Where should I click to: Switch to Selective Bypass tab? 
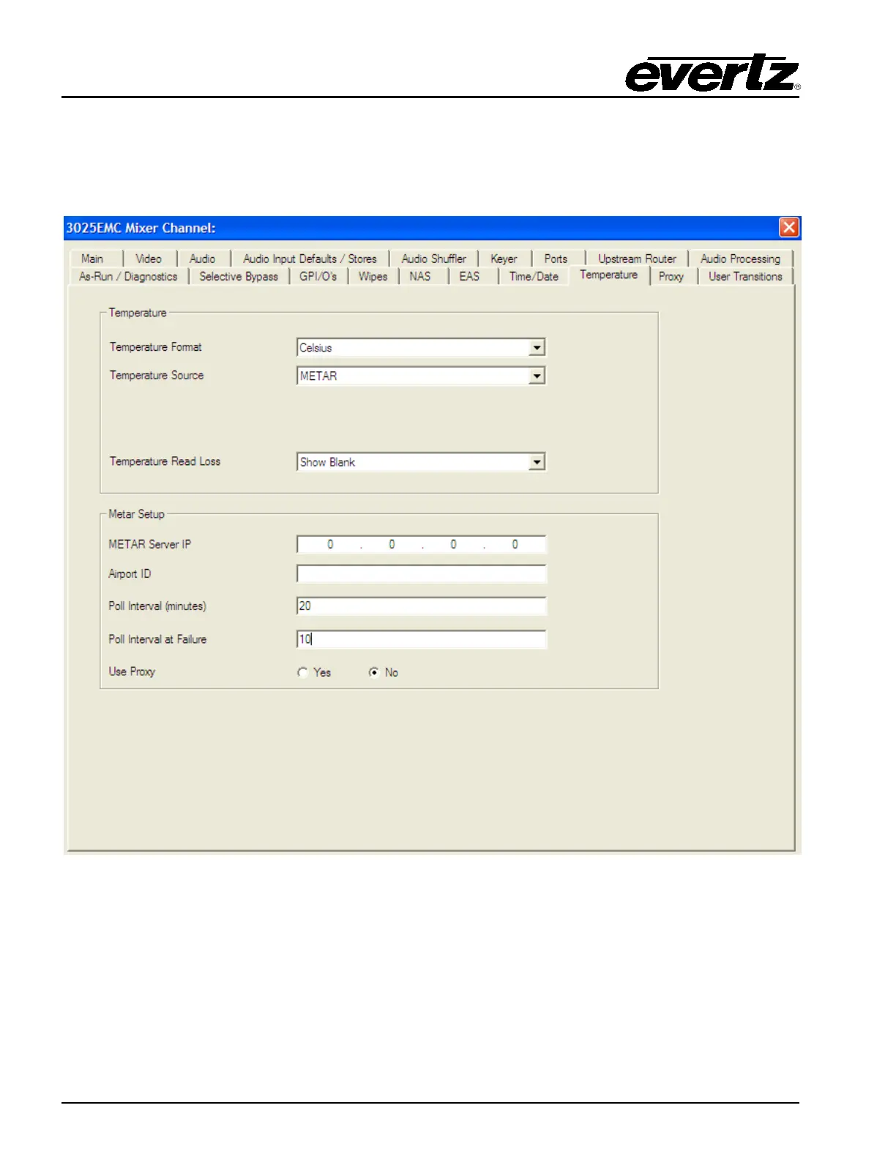(x=239, y=276)
